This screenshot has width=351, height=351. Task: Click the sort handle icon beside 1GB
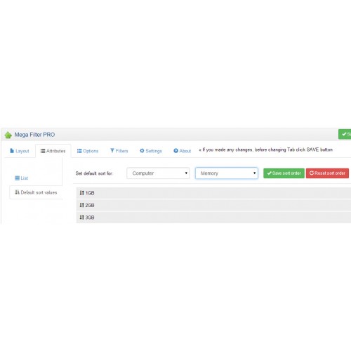coord(81,193)
